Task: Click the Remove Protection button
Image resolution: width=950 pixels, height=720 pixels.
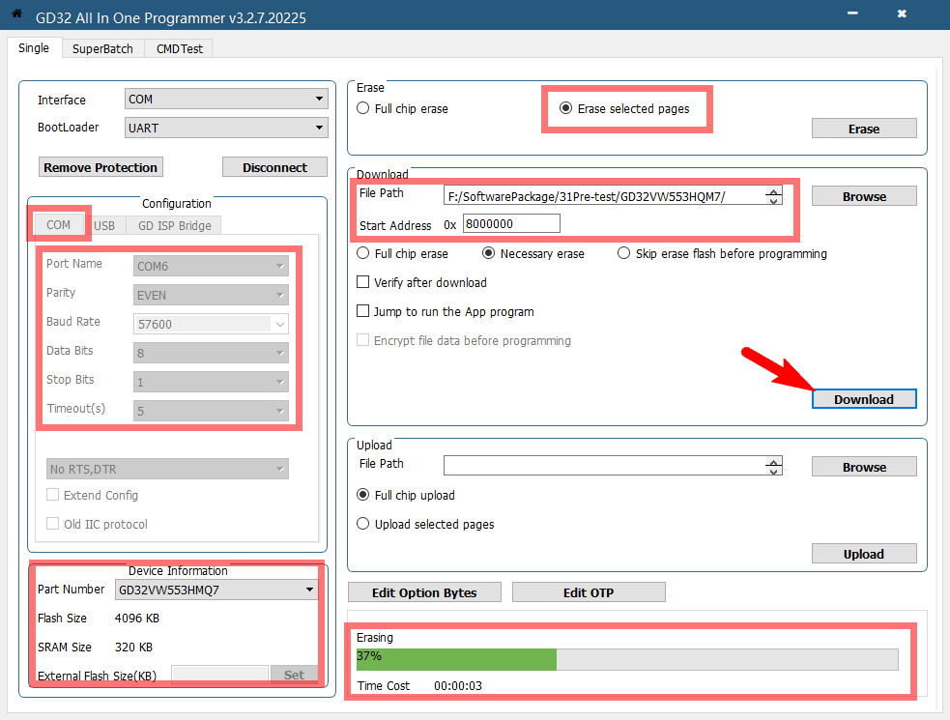Action: (101, 167)
